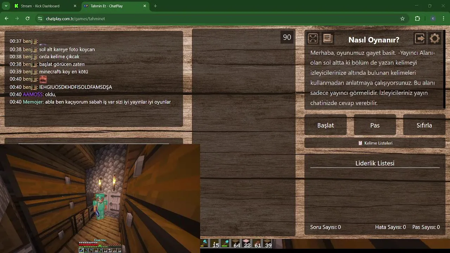This screenshot has width=450, height=253.
Task: Open the notes/document icon in game panel
Action: coord(327,38)
